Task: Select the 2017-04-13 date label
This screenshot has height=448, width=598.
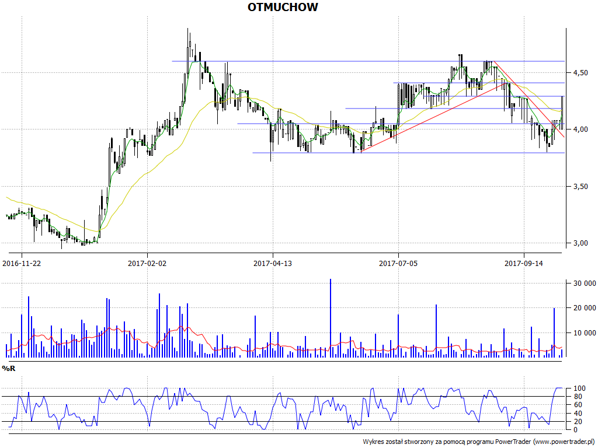Action: tap(273, 263)
